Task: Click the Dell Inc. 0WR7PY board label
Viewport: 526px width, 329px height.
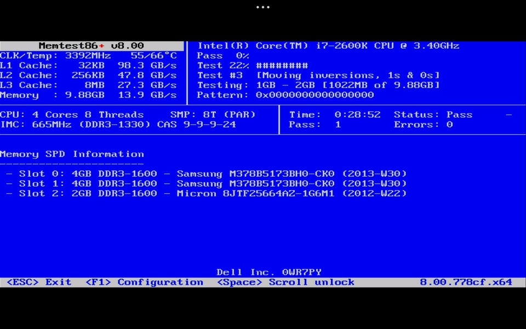Action: pos(269,272)
